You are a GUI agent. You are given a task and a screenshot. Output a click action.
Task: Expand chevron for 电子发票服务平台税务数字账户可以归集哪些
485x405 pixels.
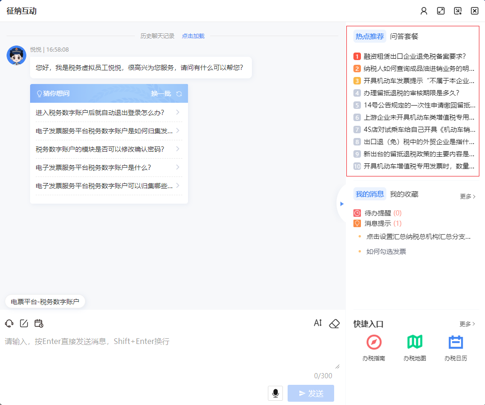[x=178, y=185]
